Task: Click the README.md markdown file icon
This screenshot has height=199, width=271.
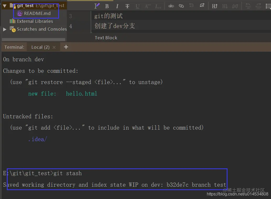Action: point(20,13)
